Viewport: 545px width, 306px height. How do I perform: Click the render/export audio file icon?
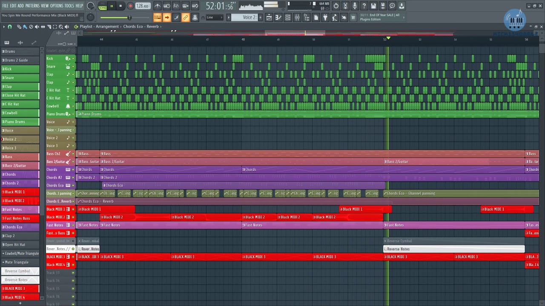pyautogui.click(x=383, y=6)
